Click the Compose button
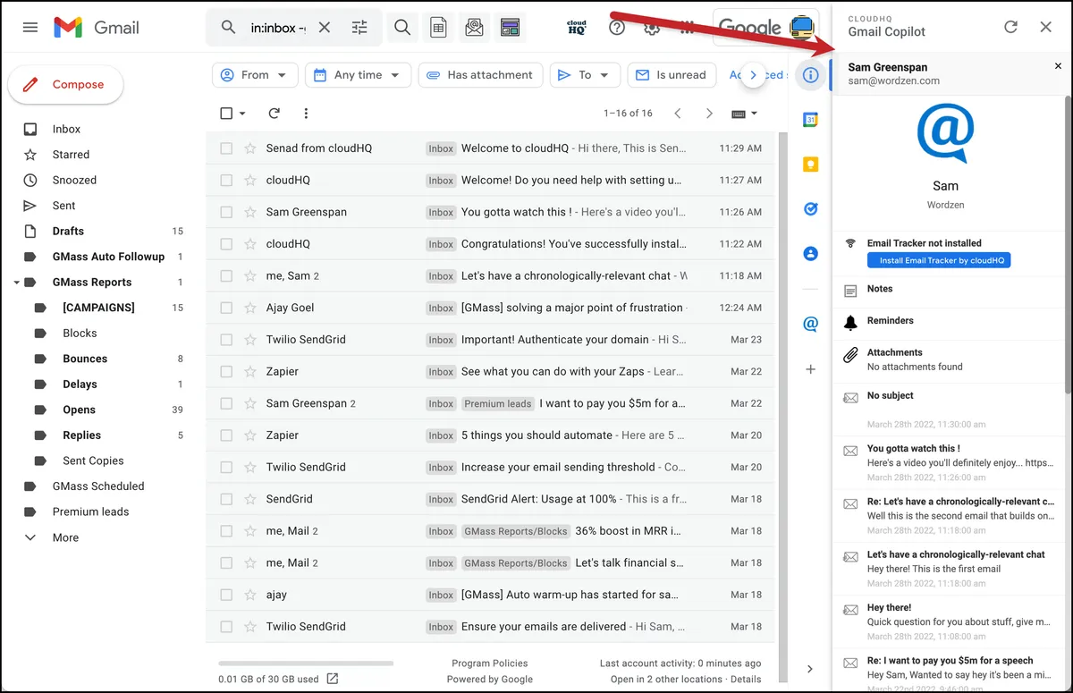 pos(65,84)
